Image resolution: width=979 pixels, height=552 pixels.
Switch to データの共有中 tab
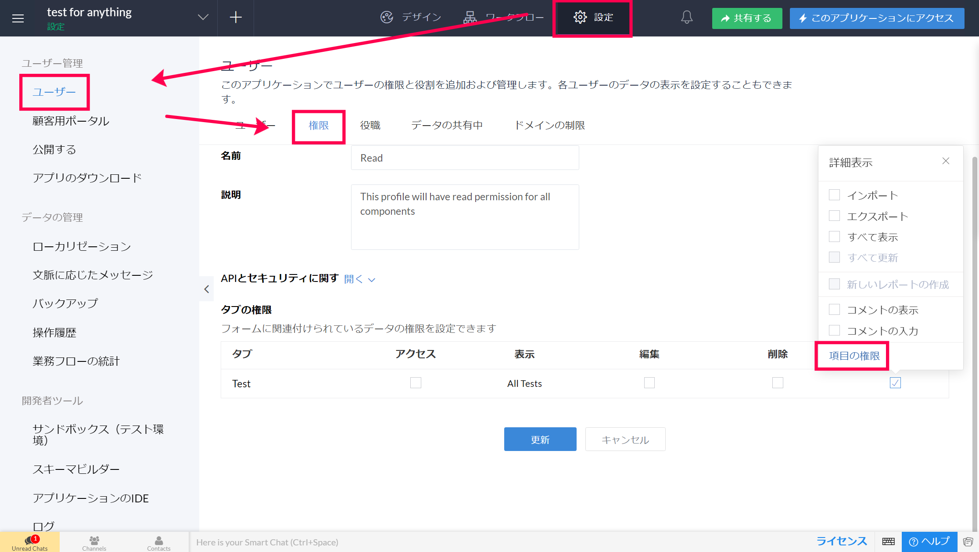point(447,126)
